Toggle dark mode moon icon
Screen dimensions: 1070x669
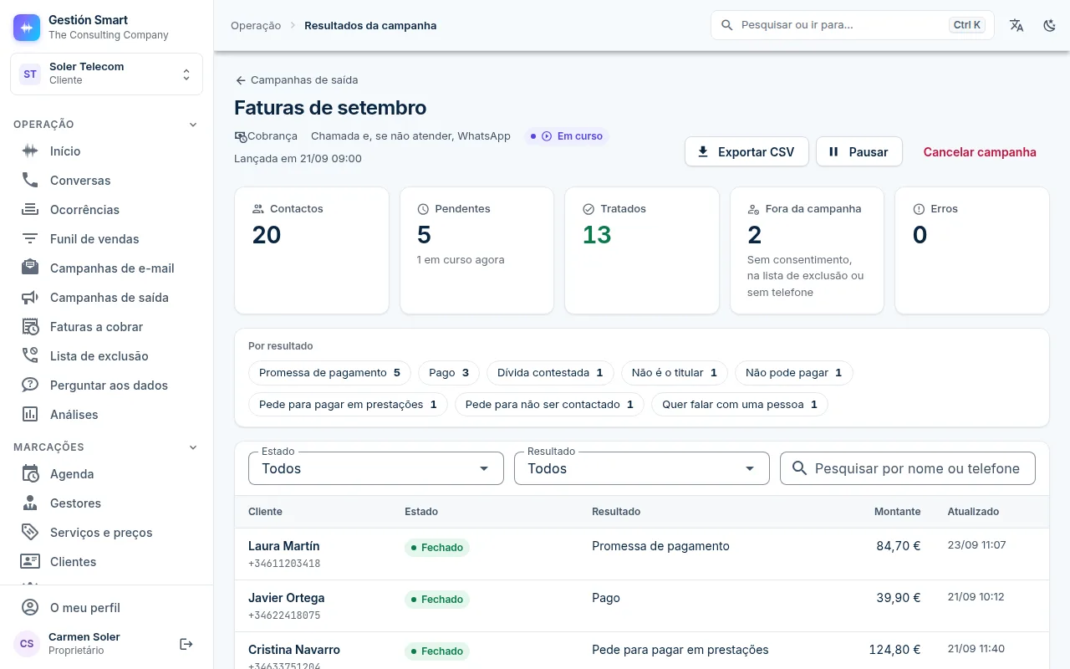pos(1050,25)
